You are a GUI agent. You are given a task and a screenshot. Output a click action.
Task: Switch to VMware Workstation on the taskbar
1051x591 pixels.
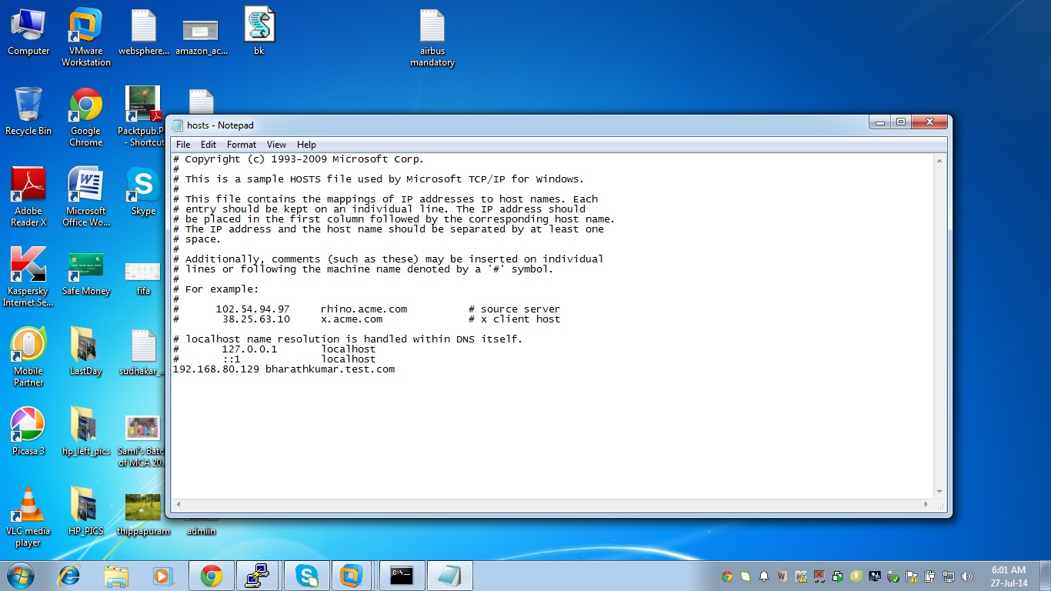click(352, 576)
